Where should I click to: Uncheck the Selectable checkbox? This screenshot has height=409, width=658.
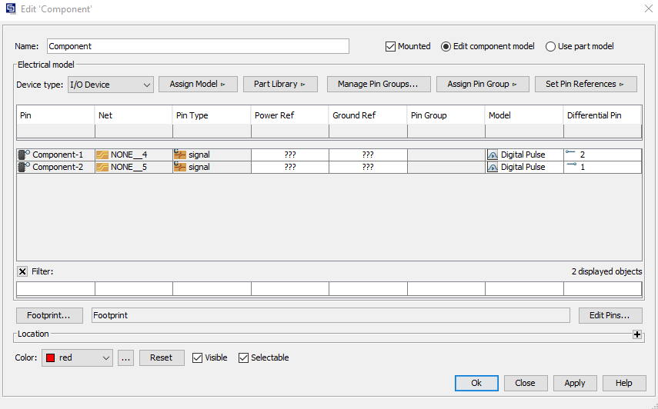(x=244, y=357)
